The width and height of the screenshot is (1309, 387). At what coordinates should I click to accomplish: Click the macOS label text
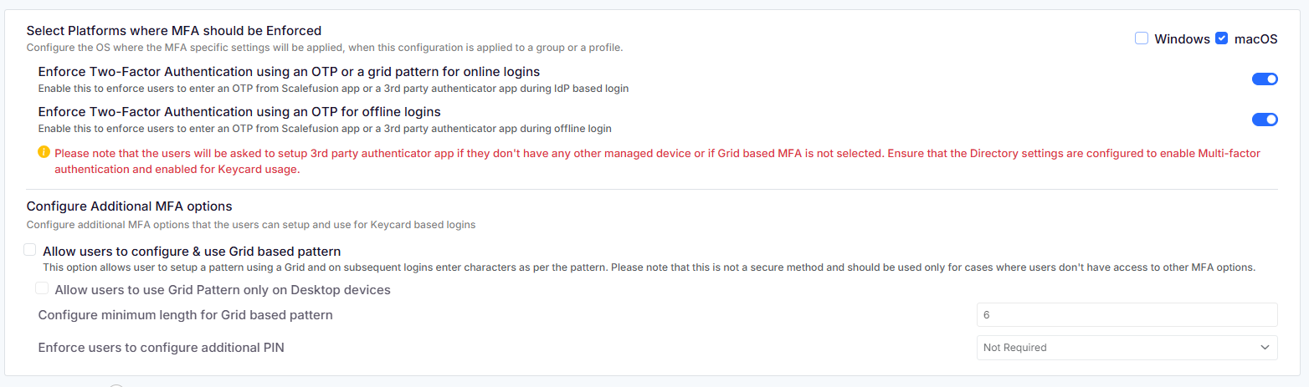point(1256,39)
